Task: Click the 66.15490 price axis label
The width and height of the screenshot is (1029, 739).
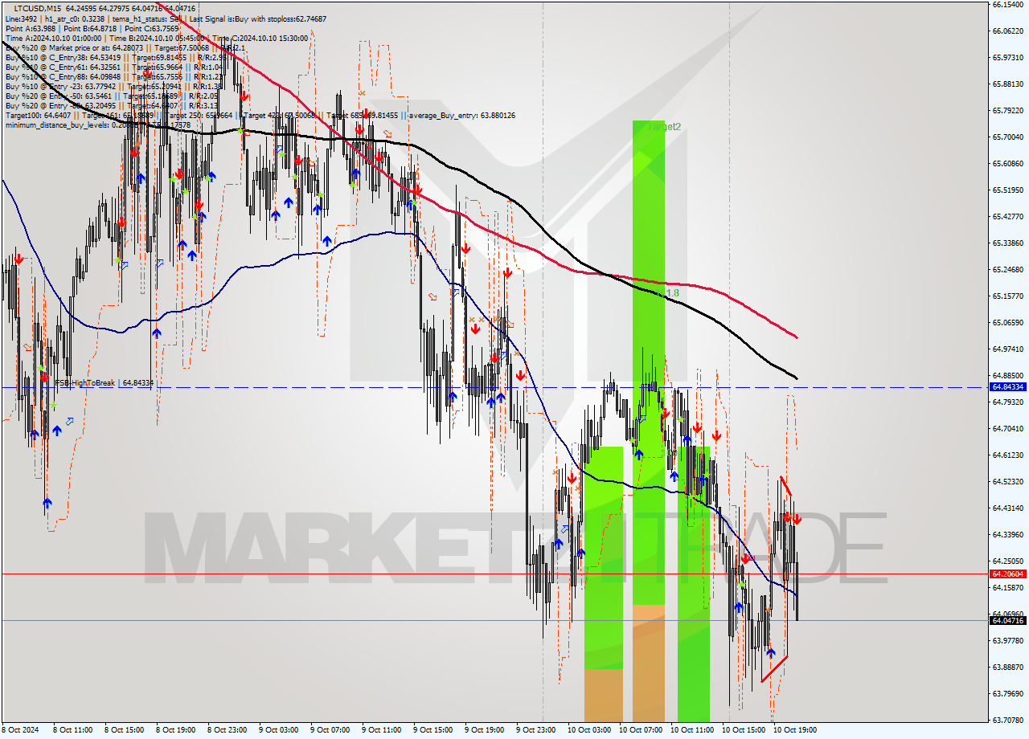Action: pos(1007,4)
